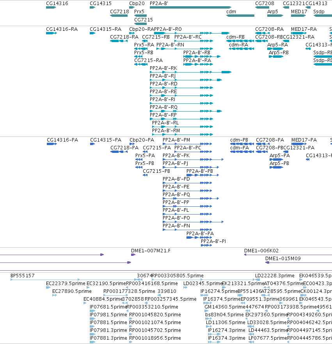The width and height of the screenshot is (332, 344).
Task: Click the LP07677.5prime EST label
Action: tap(268, 338)
